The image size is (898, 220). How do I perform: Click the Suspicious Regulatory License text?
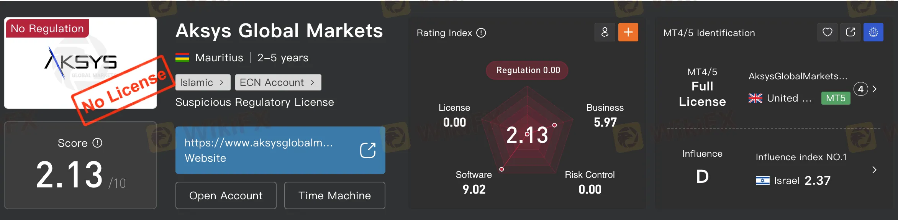[x=255, y=102]
